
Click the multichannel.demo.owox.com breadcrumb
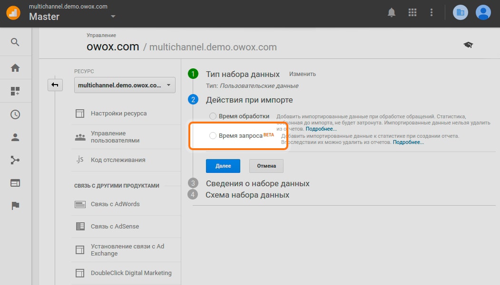click(213, 47)
